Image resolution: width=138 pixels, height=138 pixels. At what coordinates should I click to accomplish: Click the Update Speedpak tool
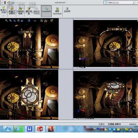tap(57, 11)
